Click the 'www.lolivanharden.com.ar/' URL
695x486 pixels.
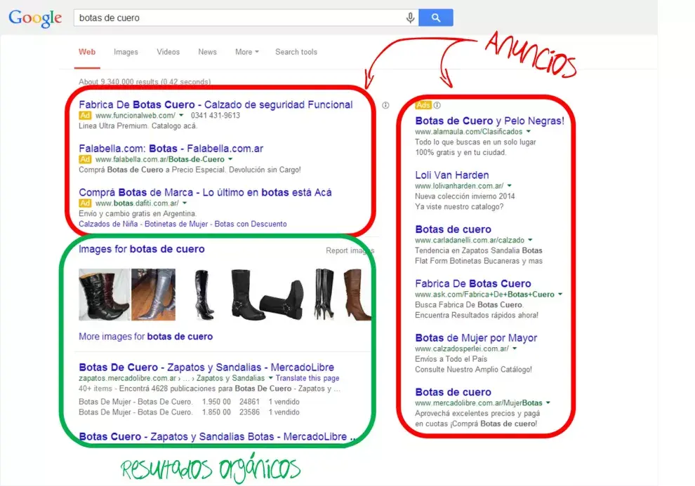[x=459, y=186]
